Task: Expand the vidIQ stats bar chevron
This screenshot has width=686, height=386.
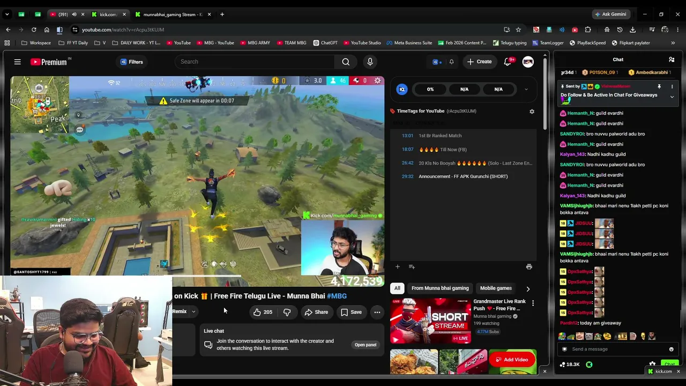Action: click(526, 90)
